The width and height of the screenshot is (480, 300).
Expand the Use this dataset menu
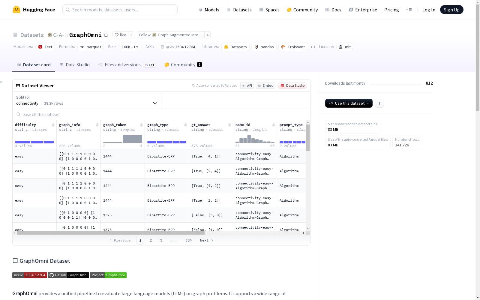tap(349, 103)
